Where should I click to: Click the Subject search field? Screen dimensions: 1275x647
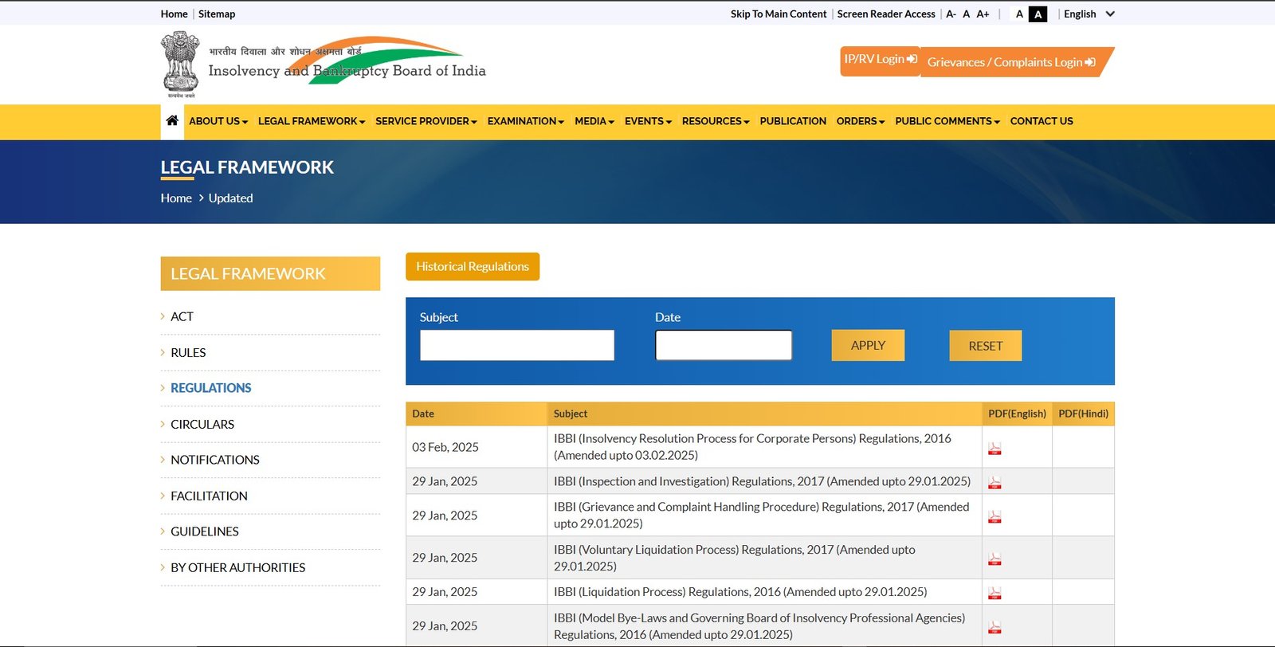click(516, 346)
